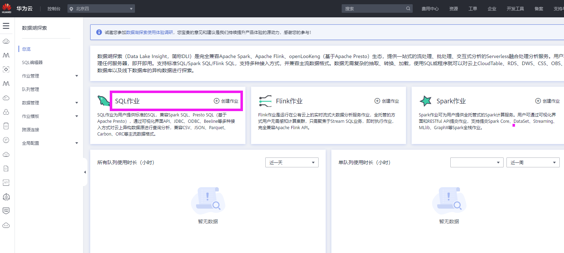The image size is (564, 253).
Task: Click the SQL job dolphin icon
Action: coord(104,101)
